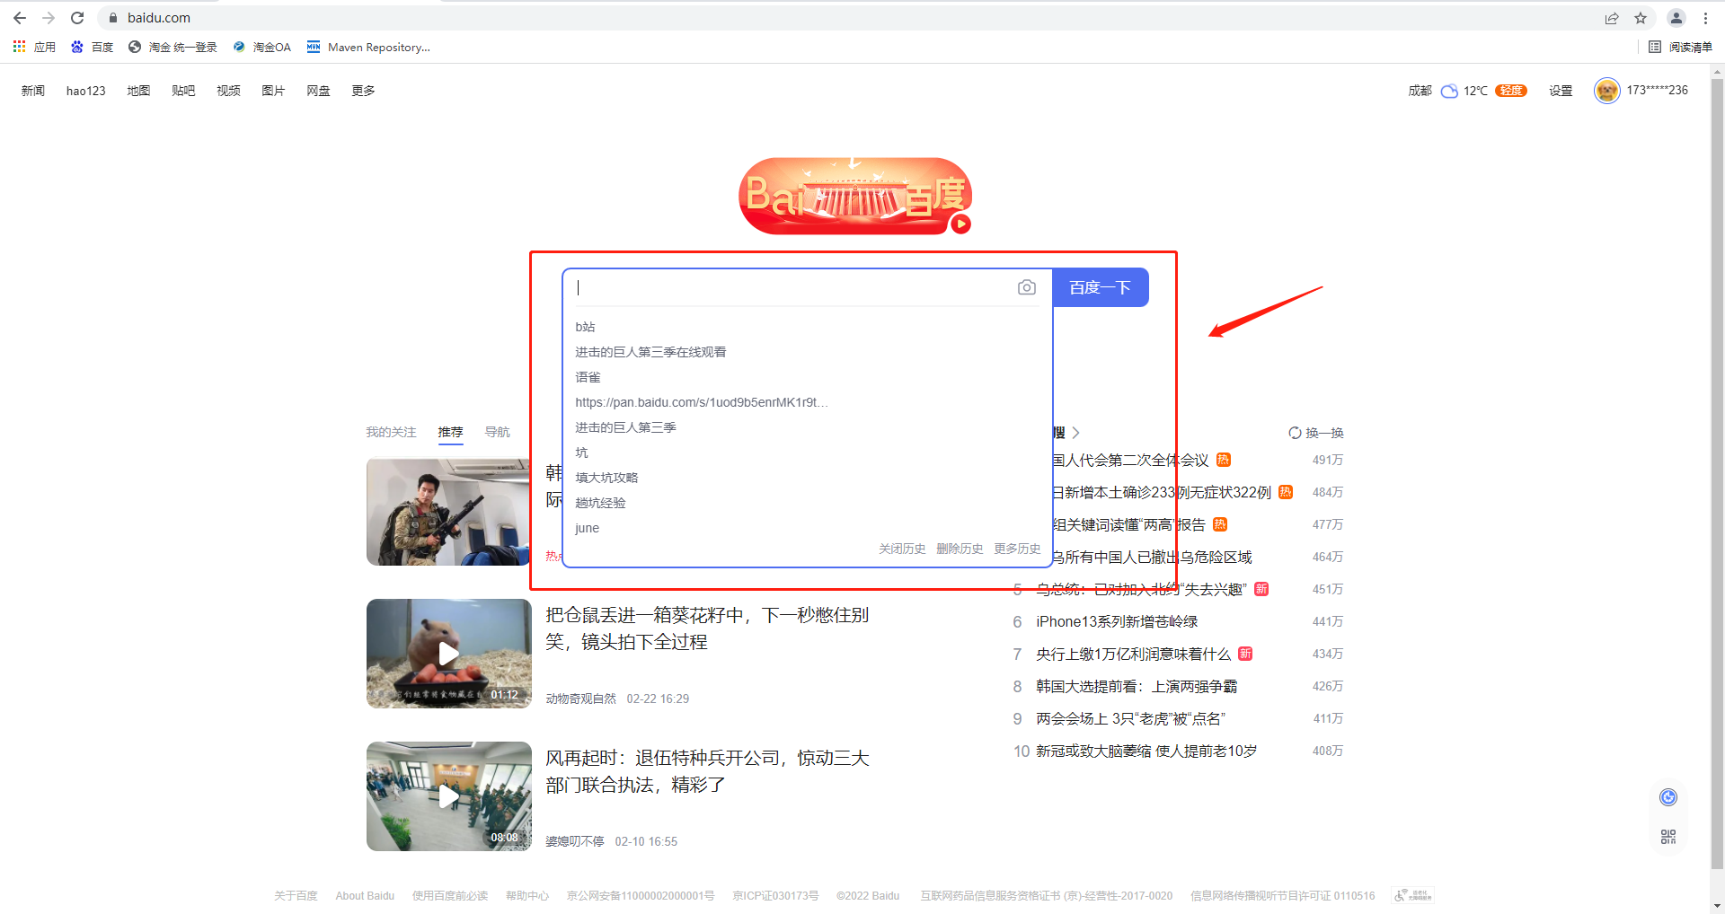Open the armed soldier news thumbnail
The width and height of the screenshot is (1725, 914).
(448, 512)
